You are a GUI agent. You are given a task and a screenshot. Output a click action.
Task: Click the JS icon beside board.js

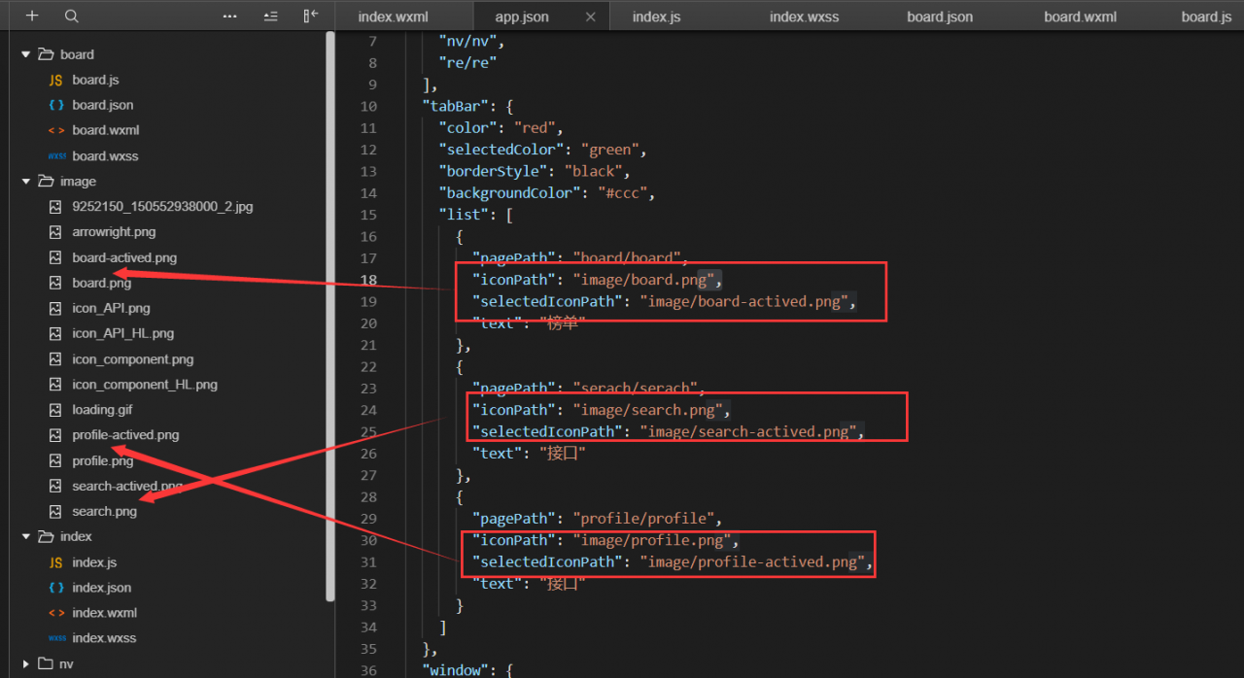click(55, 80)
